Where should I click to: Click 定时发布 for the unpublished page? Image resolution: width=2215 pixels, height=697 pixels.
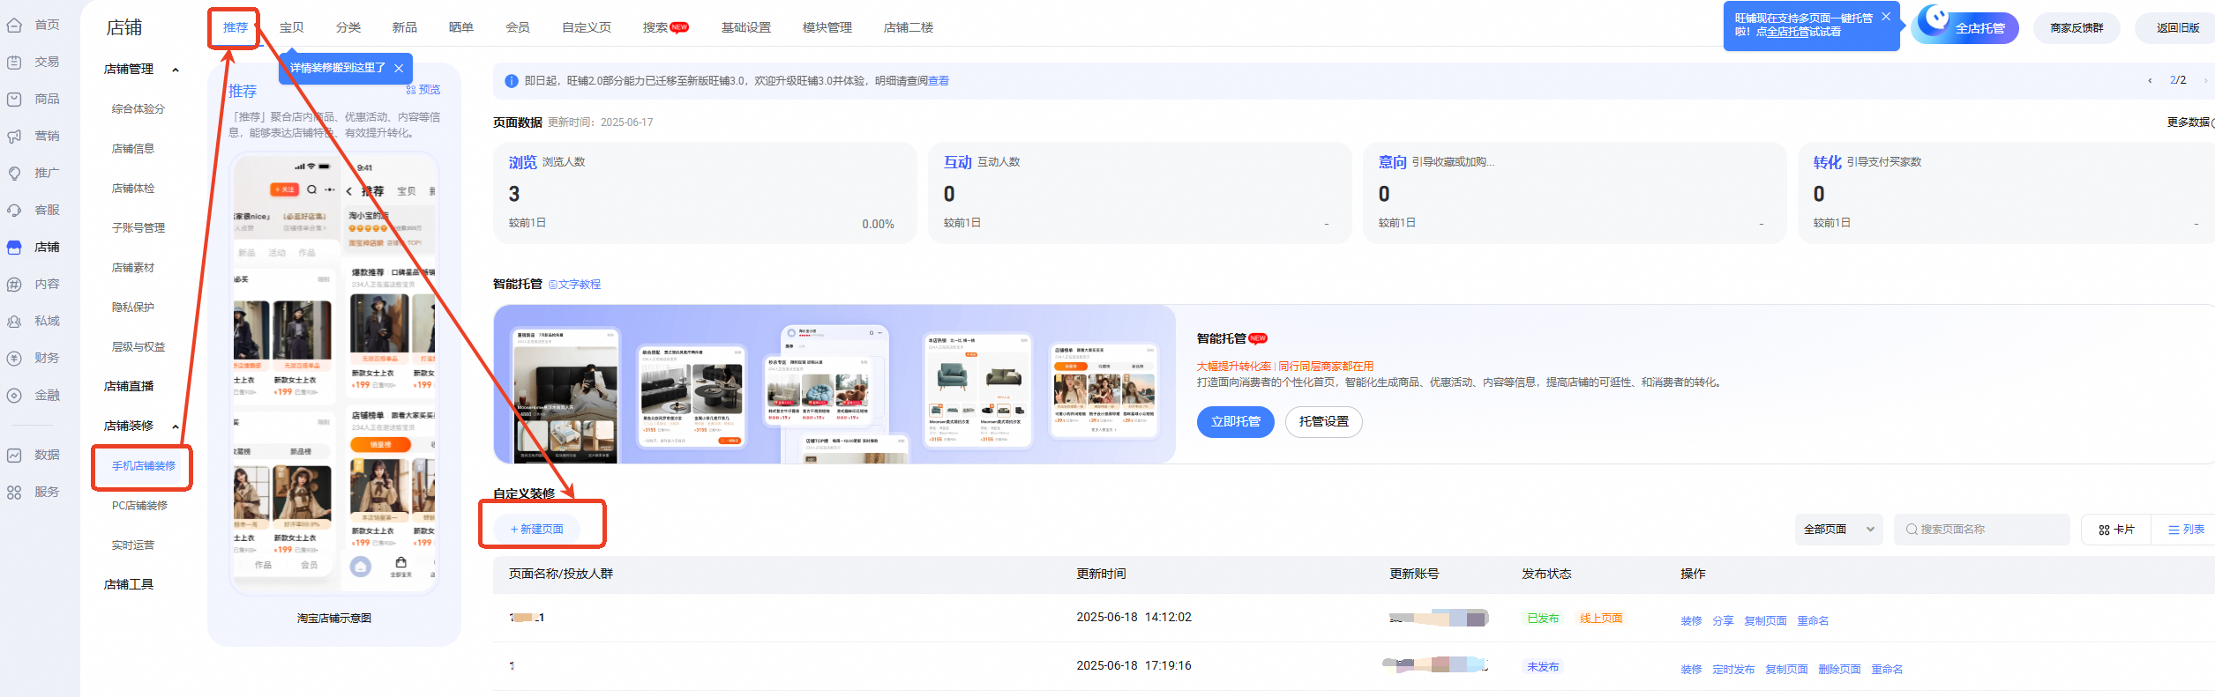coord(1733,670)
